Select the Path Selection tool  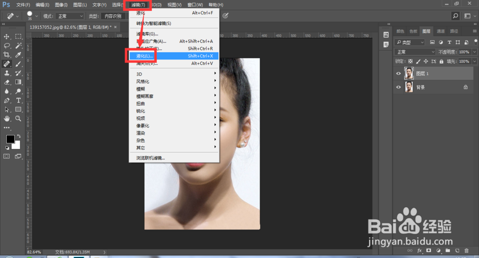click(x=6, y=110)
